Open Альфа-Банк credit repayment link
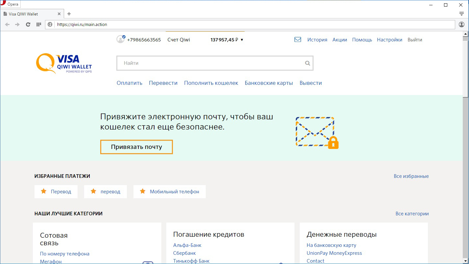 187,245
